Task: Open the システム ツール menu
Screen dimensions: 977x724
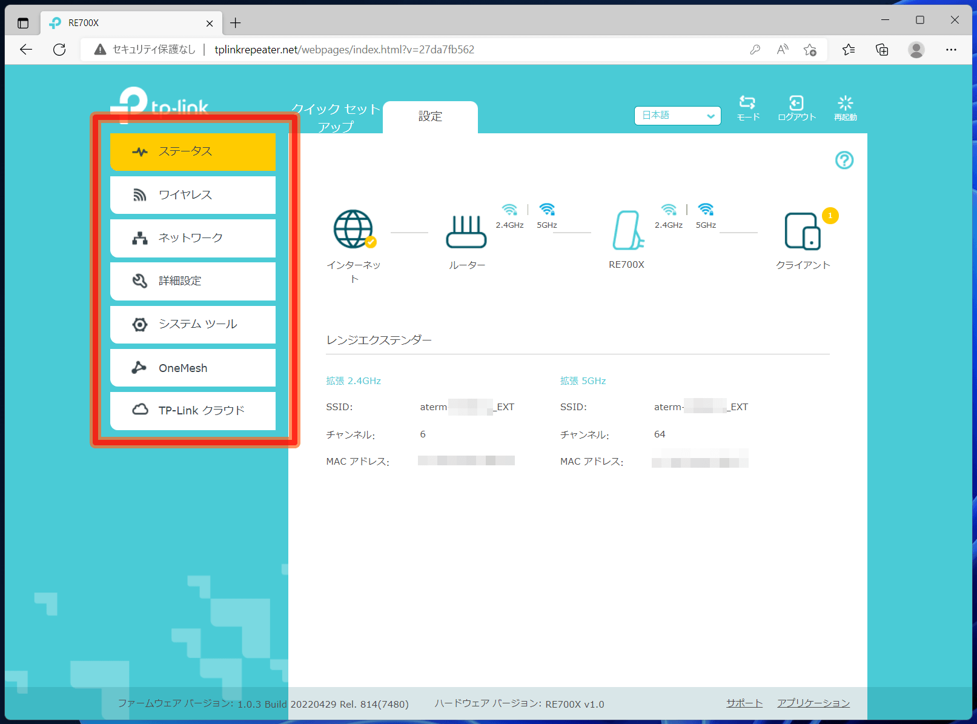Action: coord(193,324)
